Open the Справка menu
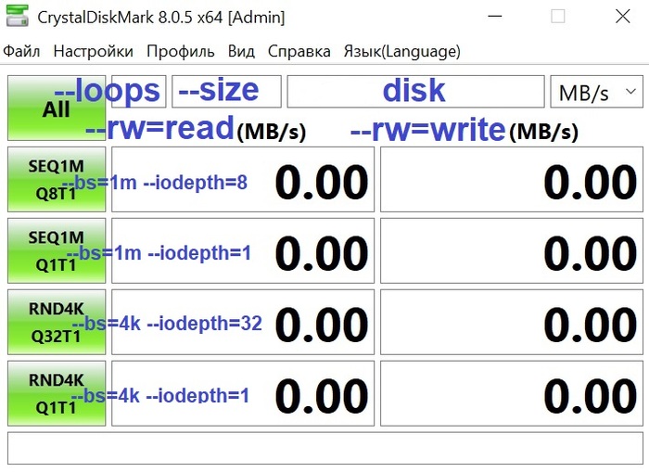Viewport: 649px width, 472px height. [x=299, y=51]
